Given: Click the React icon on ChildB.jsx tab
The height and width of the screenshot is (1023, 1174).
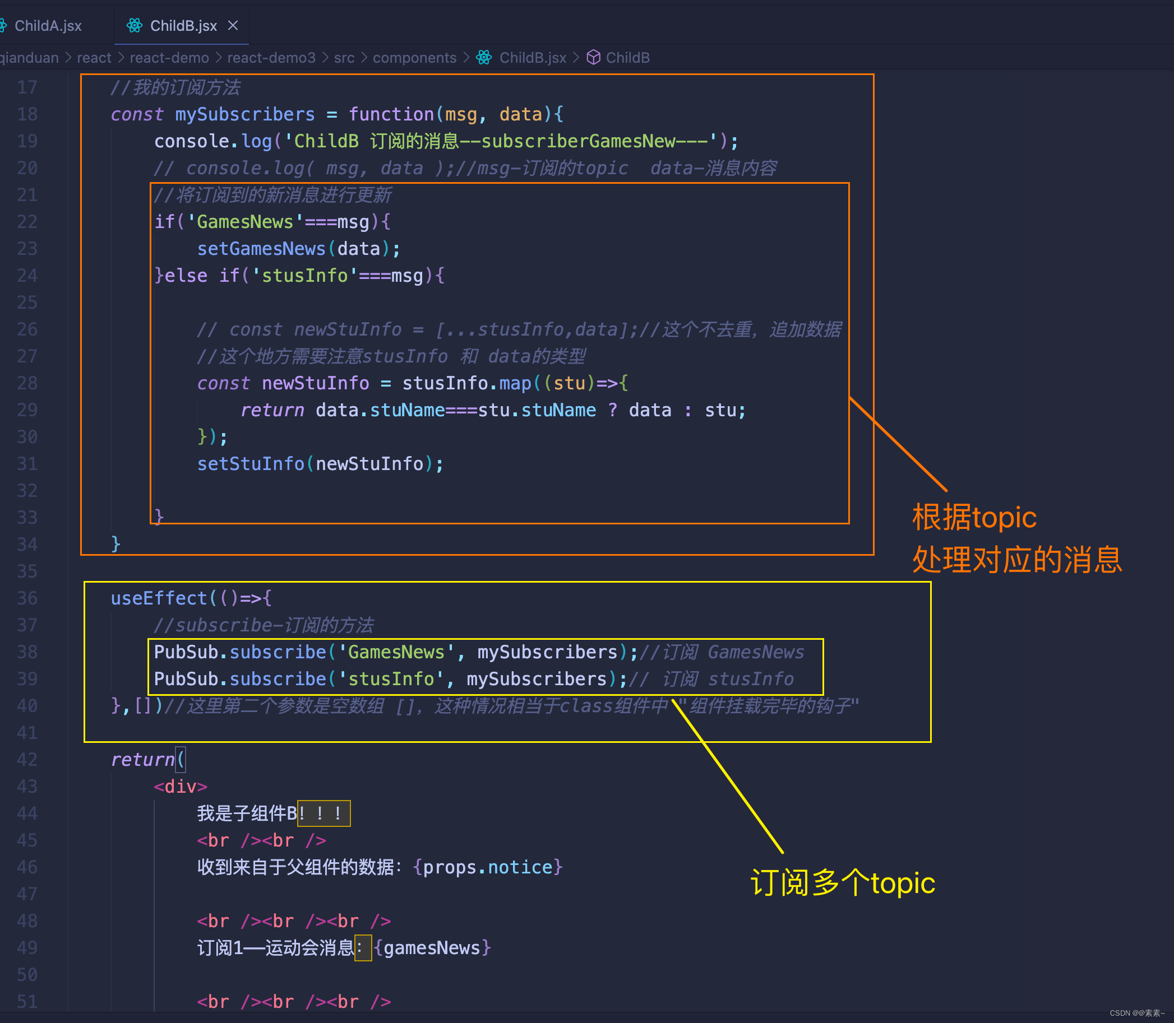Looking at the screenshot, I should click(x=135, y=26).
